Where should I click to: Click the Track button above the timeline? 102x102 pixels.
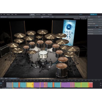pyautogui.click(x=2, y=78)
